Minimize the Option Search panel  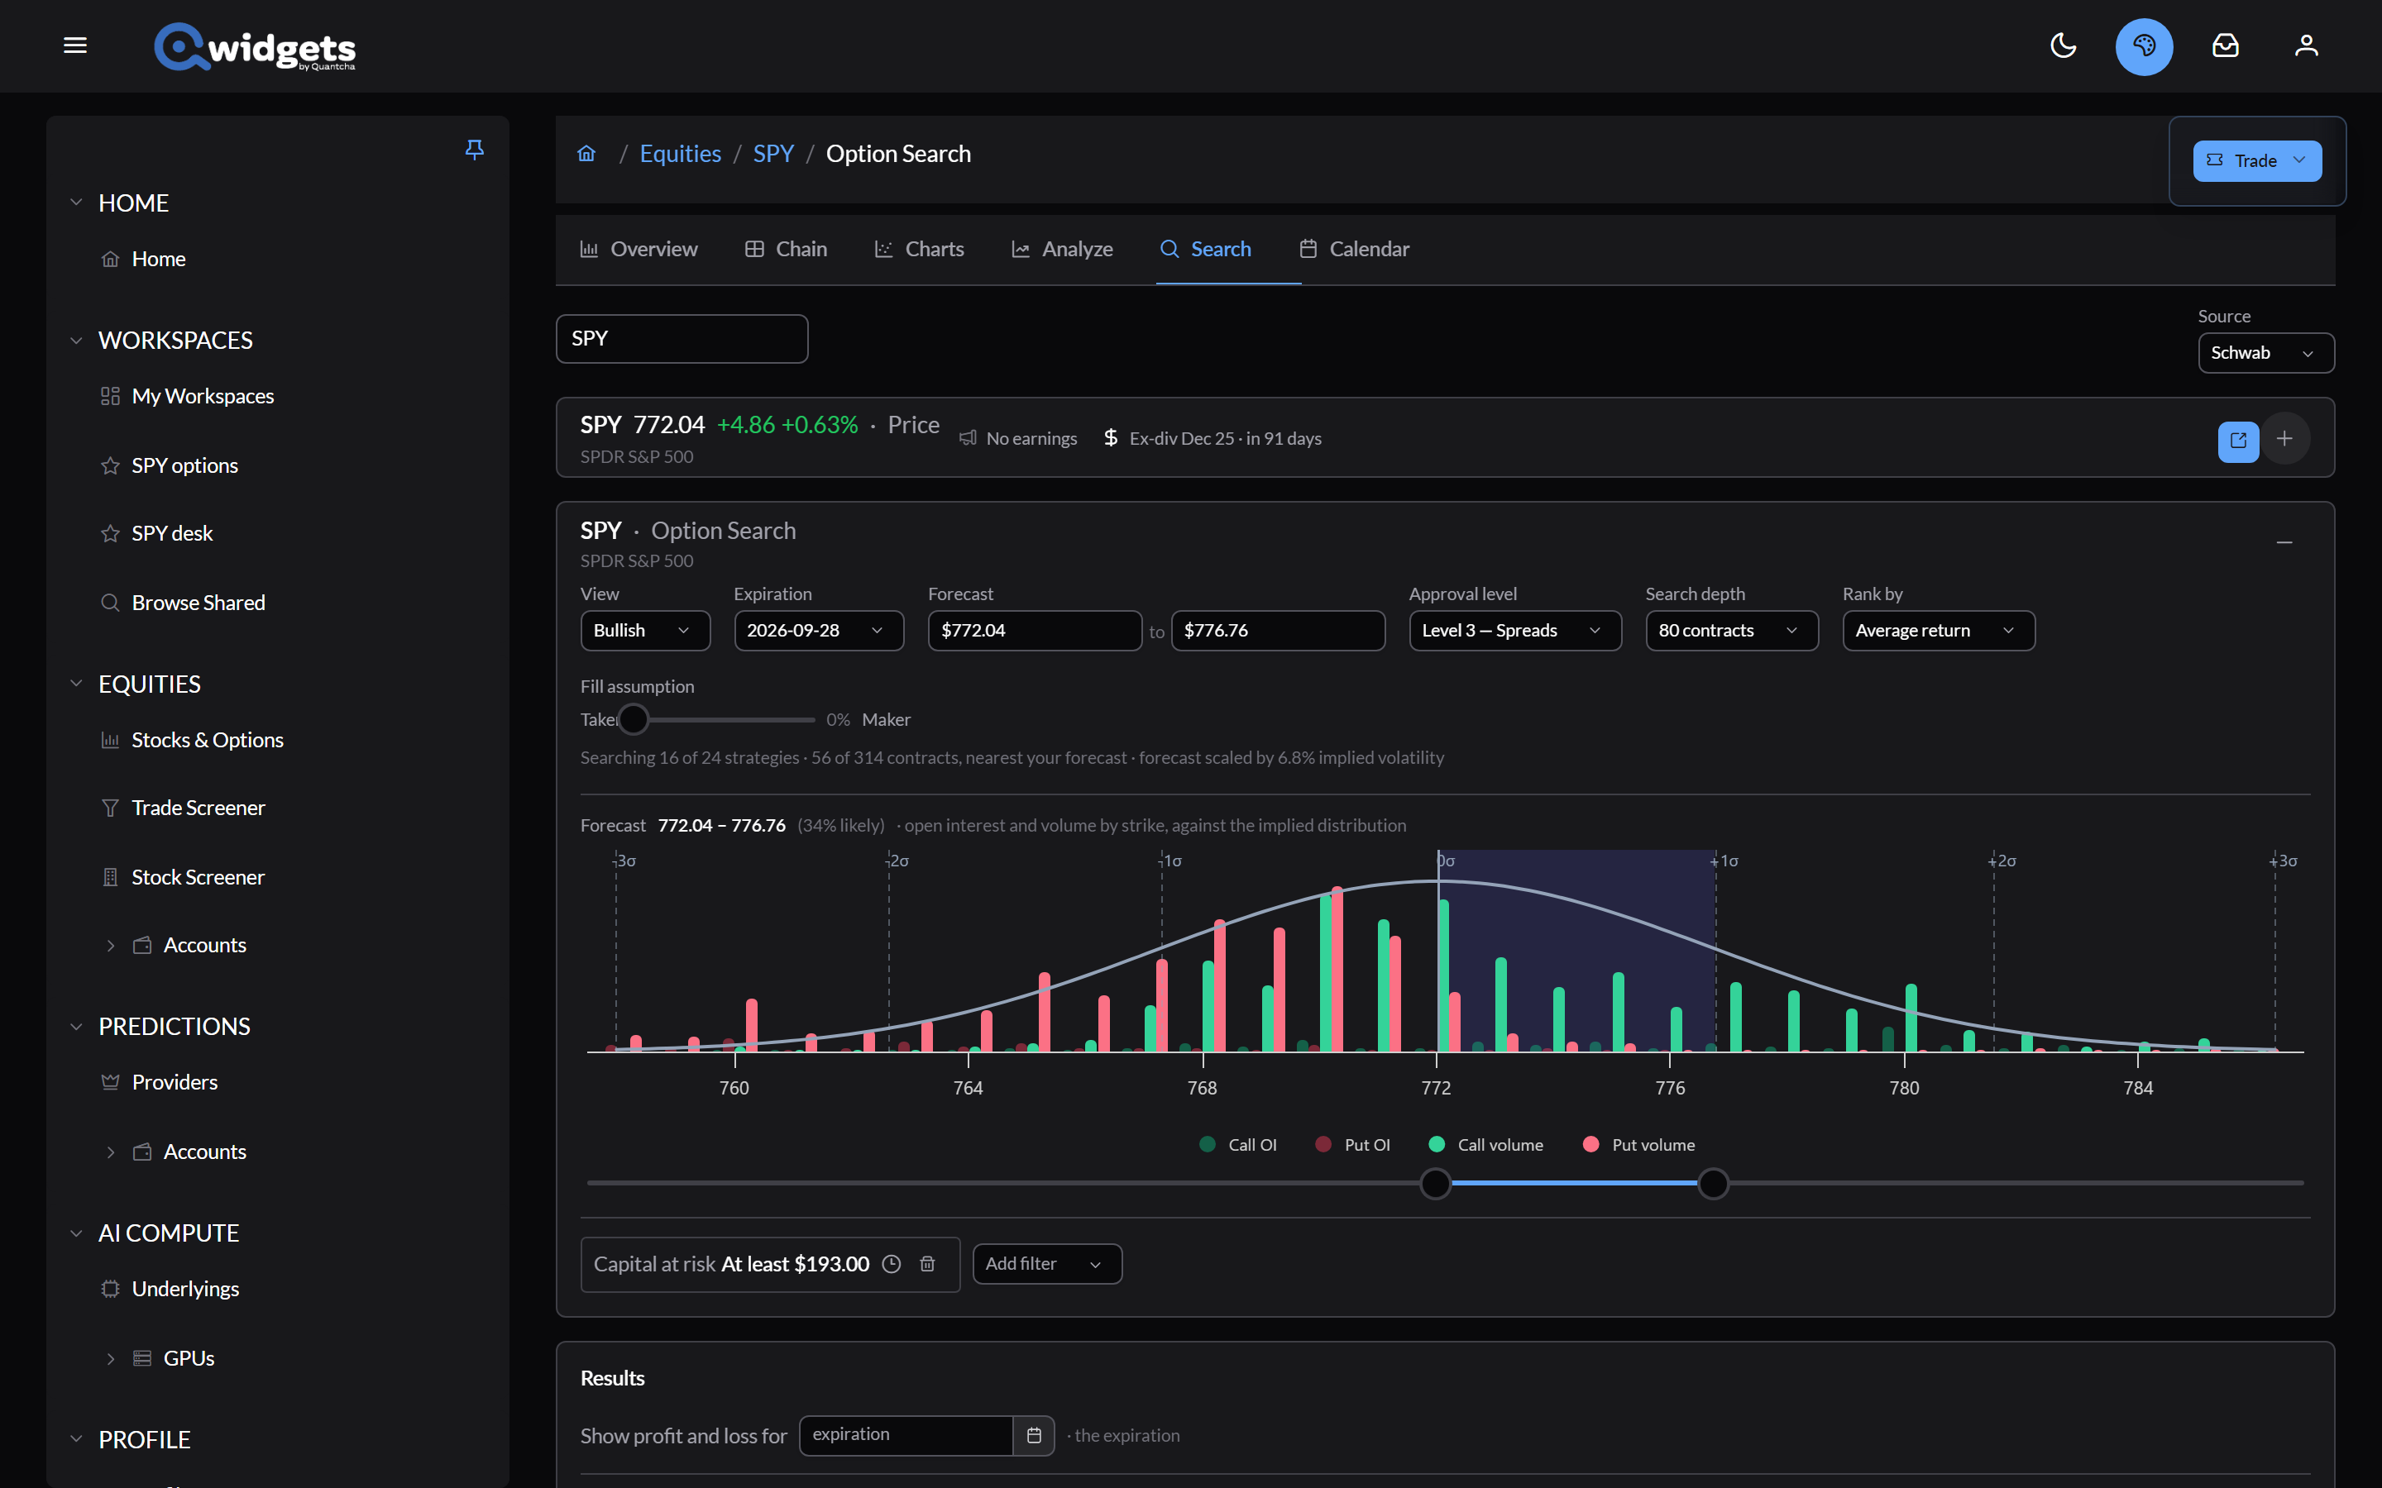2284,542
